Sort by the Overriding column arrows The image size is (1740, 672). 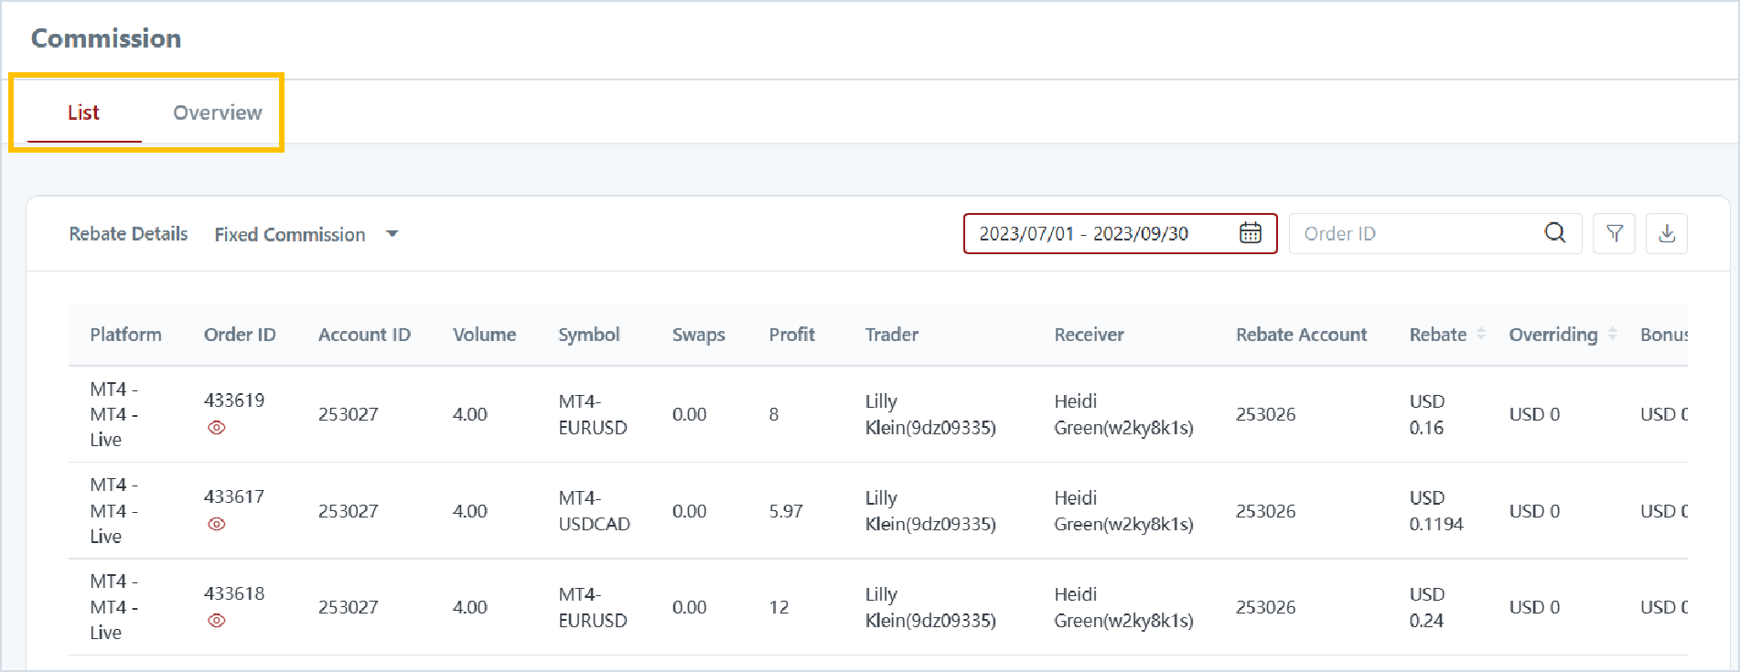1613,335
